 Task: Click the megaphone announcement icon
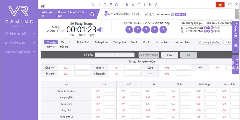(43, 6)
